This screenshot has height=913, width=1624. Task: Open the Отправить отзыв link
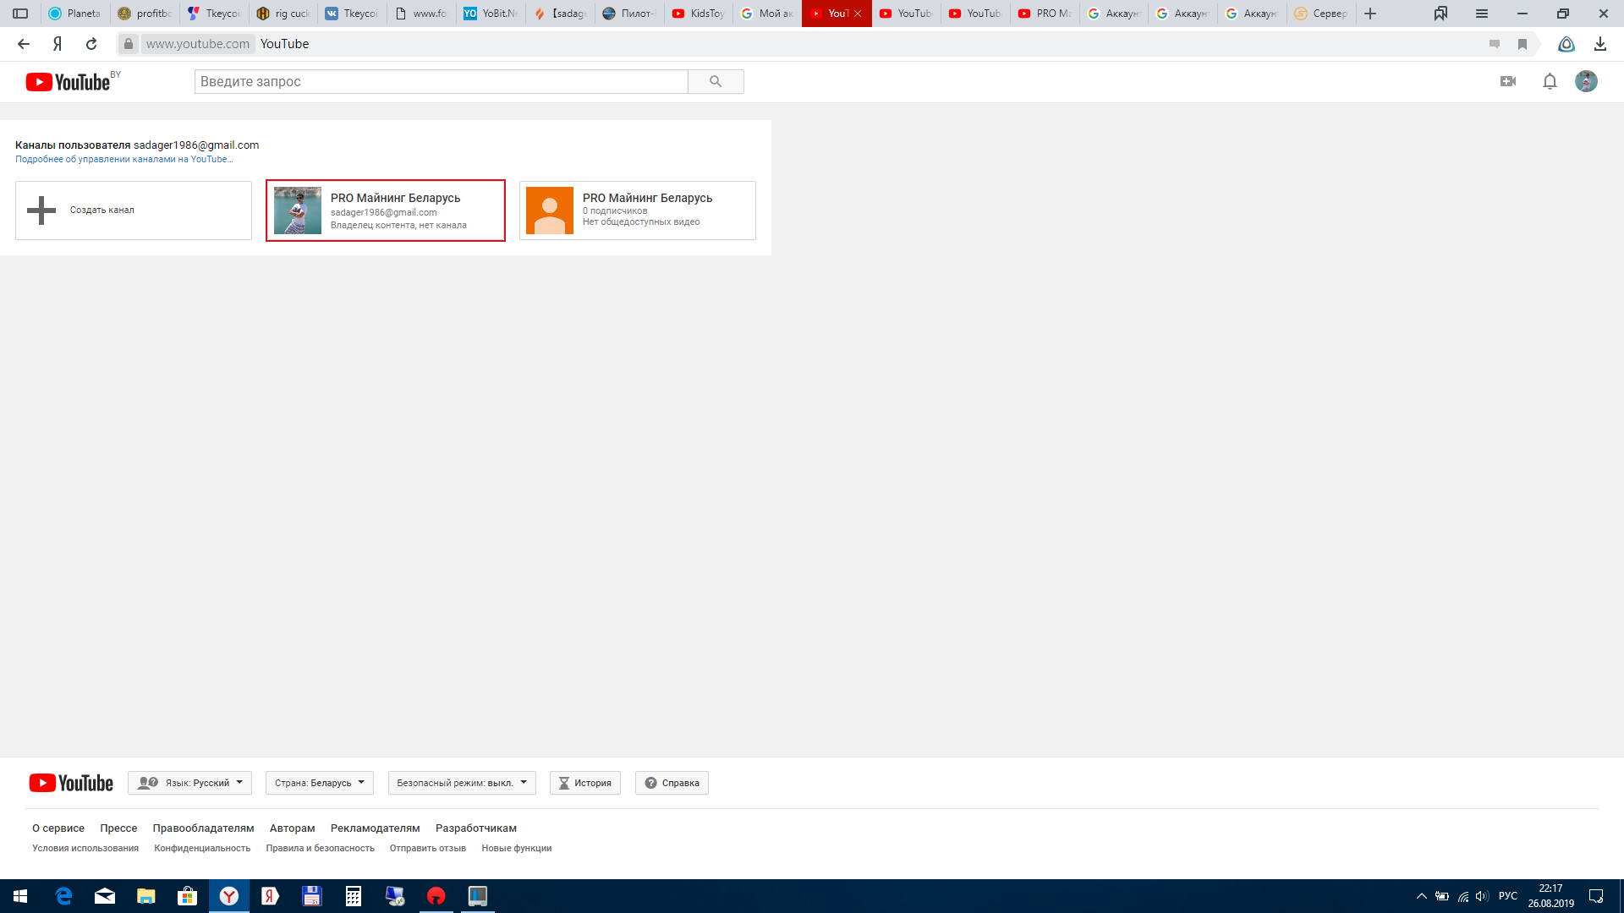coord(428,849)
